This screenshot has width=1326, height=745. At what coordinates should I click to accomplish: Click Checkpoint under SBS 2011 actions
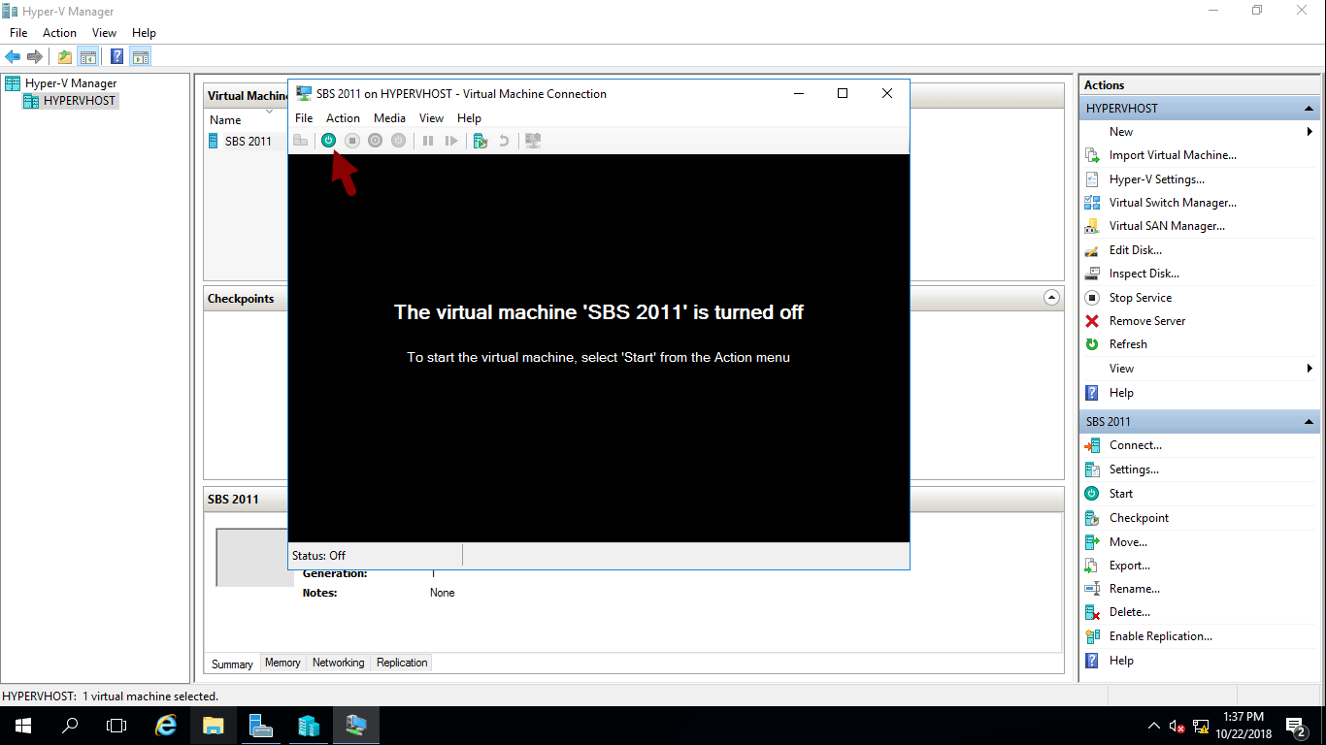coord(1139,518)
